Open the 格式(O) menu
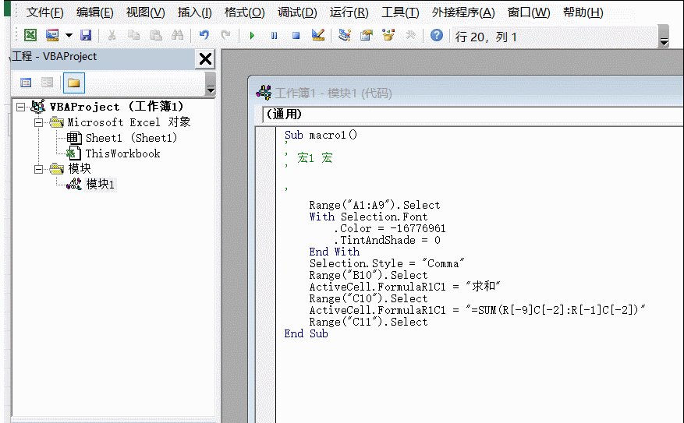The image size is (684, 423). pos(244,12)
